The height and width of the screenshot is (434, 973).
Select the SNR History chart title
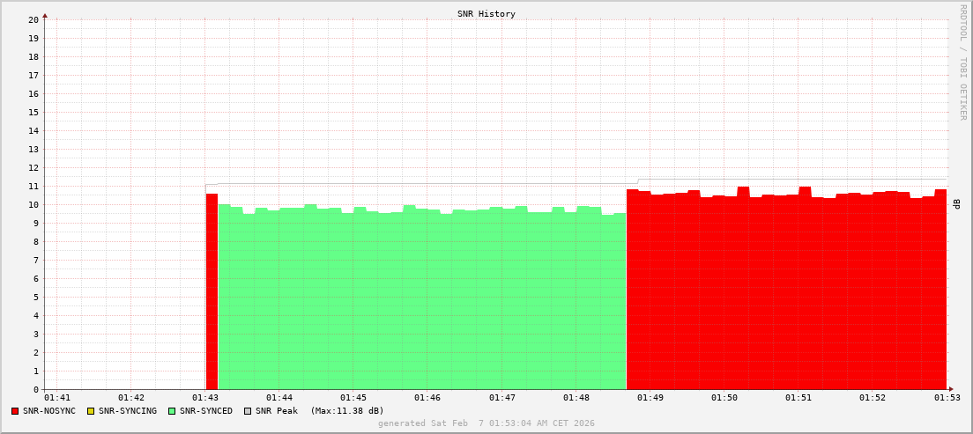point(486,14)
